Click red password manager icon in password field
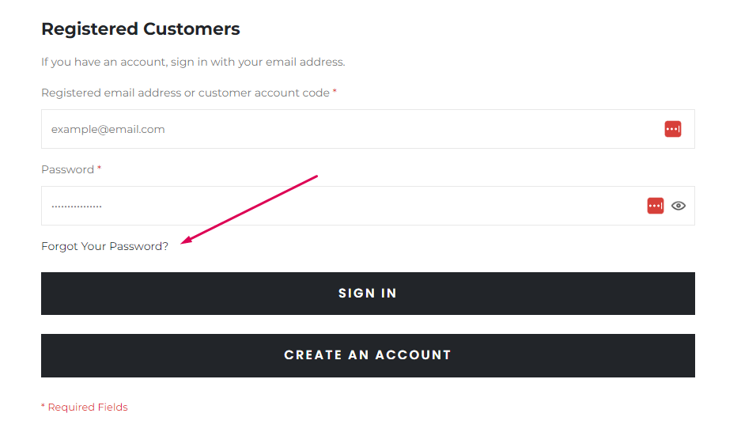 pyautogui.click(x=655, y=206)
